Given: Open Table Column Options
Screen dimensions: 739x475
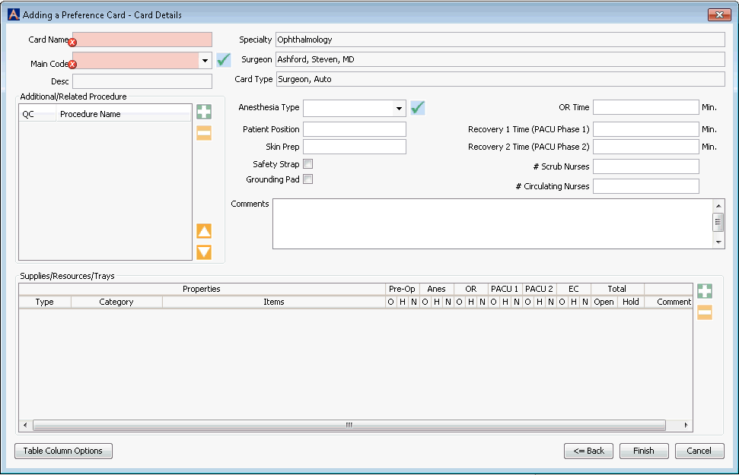Looking at the screenshot, I should 63,451.
